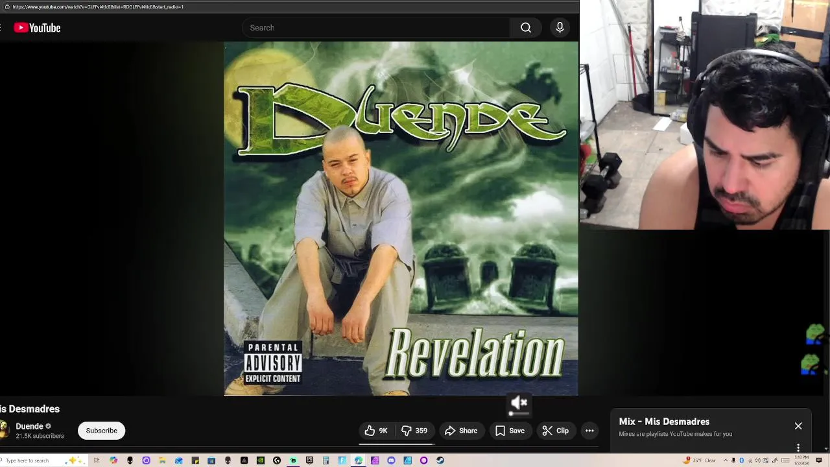Click the magnifier search button
The image size is (830, 467).
(526, 28)
